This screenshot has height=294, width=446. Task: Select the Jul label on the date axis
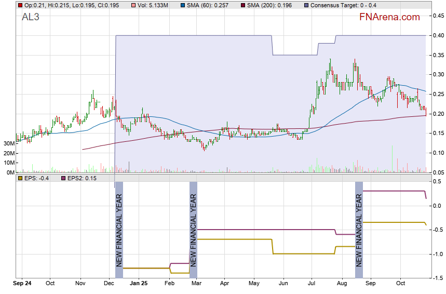(312, 284)
